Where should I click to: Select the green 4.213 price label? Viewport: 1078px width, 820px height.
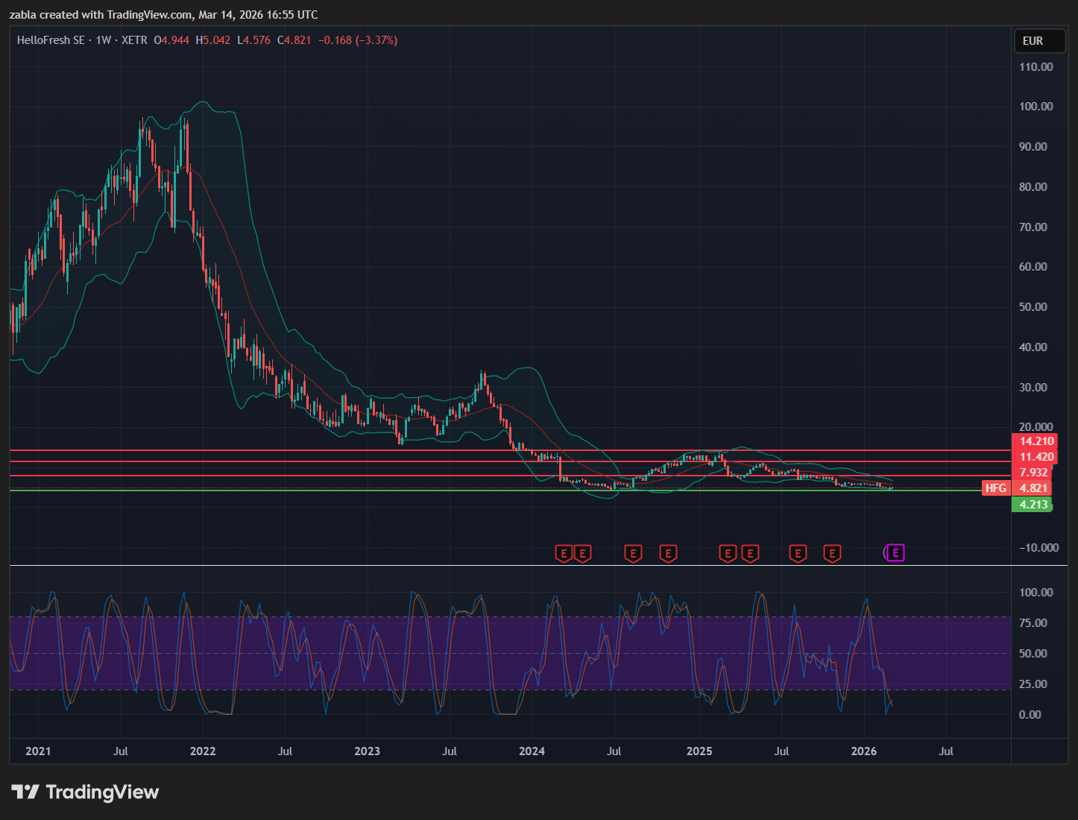point(1033,505)
